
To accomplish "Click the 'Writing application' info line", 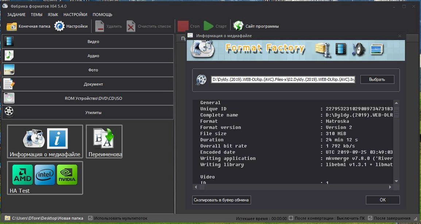I will click(x=297, y=158).
